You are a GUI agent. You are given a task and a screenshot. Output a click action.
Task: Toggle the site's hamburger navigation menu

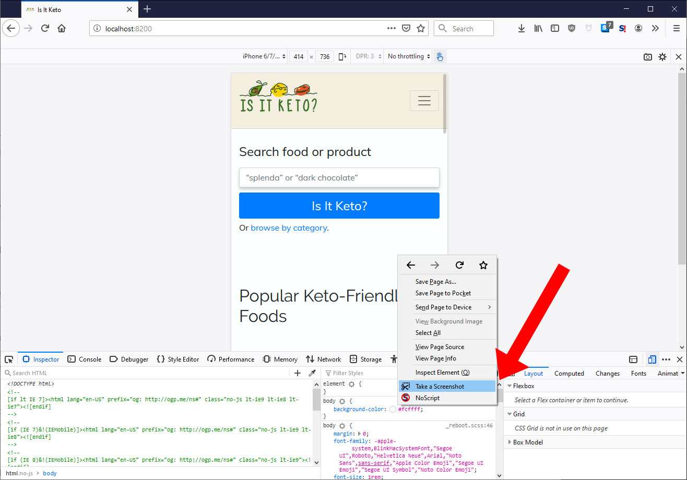coord(424,101)
